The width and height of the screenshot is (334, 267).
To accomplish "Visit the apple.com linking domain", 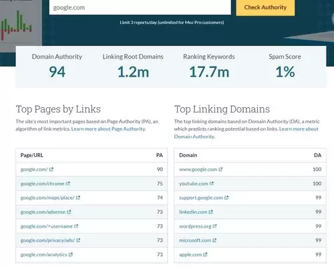I will 190,254.
